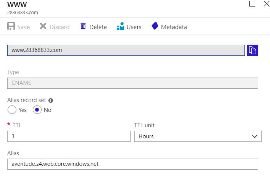The height and width of the screenshot is (180, 270).
Task: Click the Save floppy disk icon
Action: pos(11,27)
